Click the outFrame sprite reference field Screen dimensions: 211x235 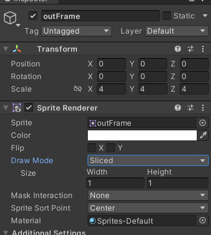tap(142, 123)
